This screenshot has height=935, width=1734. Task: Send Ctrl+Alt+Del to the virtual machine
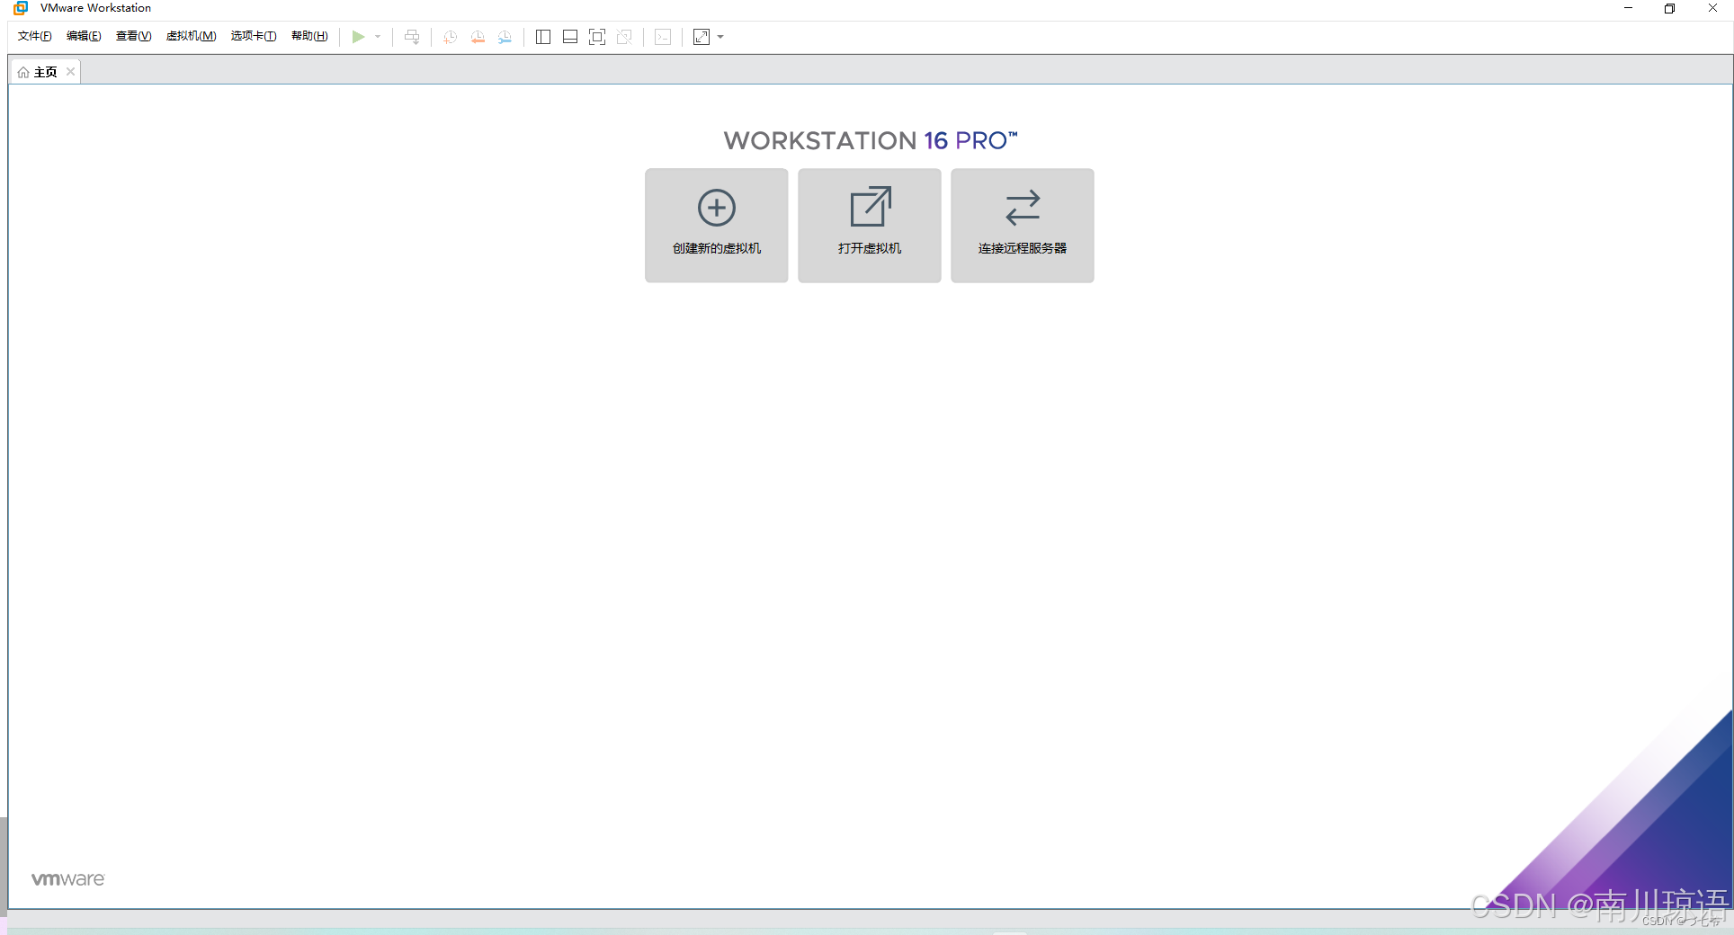click(412, 37)
